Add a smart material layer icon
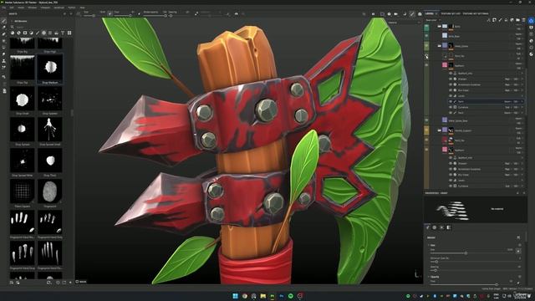The width and height of the screenshot is (535, 301). click(x=512, y=20)
